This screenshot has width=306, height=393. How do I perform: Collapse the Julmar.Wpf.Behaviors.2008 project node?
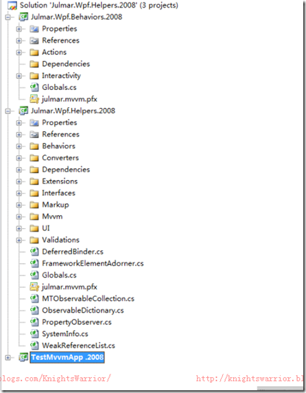(x=8, y=17)
